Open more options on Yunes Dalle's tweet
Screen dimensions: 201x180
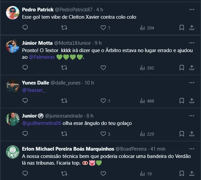pyautogui.click(x=192, y=82)
